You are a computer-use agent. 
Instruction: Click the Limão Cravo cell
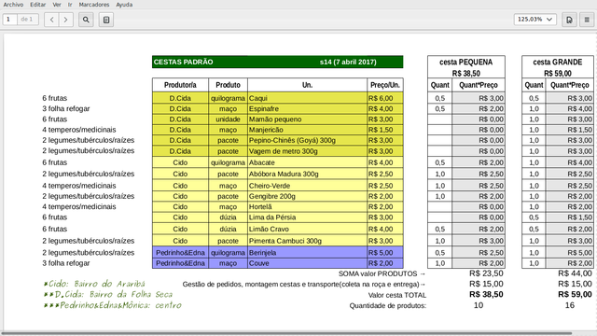307,230
